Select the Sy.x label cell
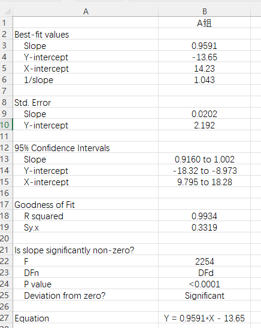This screenshot has width=261, height=328. 86,227
